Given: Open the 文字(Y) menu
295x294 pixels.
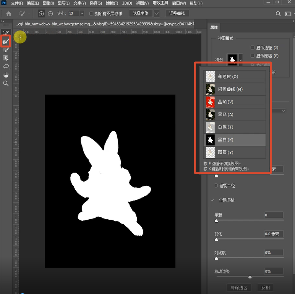Looking at the screenshot, I should [79, 3].
